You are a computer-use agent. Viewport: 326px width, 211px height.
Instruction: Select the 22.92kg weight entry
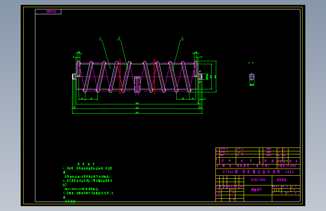coord(291,166)
